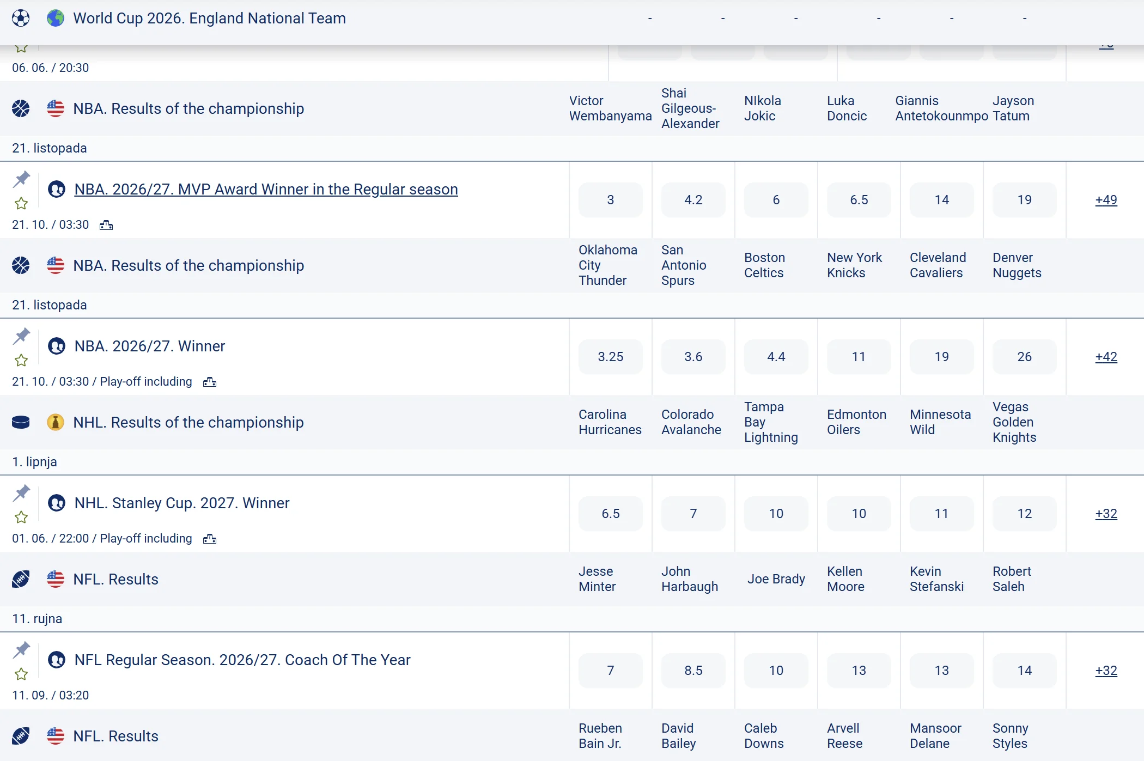Open NBA Results header above MVP Award row
This screenshot has height=761, width=1144.
pos(188,108)
